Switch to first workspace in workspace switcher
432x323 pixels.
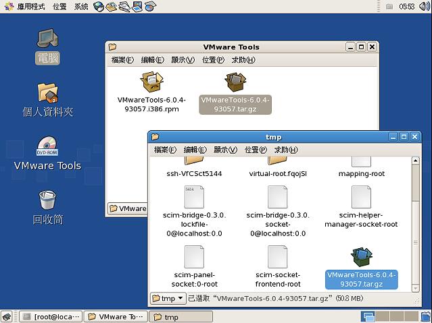coord(368,317)
